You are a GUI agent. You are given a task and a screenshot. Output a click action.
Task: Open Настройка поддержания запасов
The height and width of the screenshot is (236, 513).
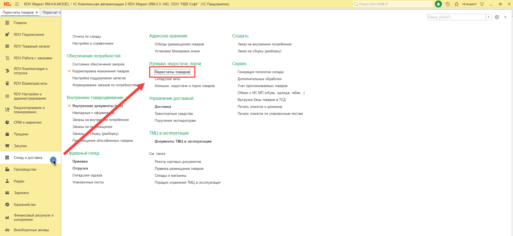pyautogui.click(x=99, y=78)
